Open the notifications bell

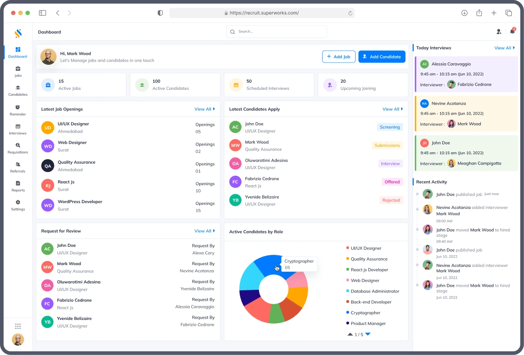coord(512,31)
